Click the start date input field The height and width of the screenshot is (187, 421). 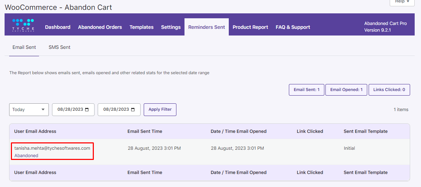(73, 110)
